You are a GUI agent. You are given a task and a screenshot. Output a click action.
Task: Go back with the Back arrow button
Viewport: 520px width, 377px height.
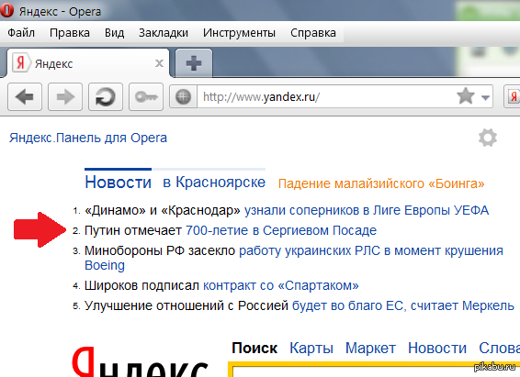pos(25,96)
